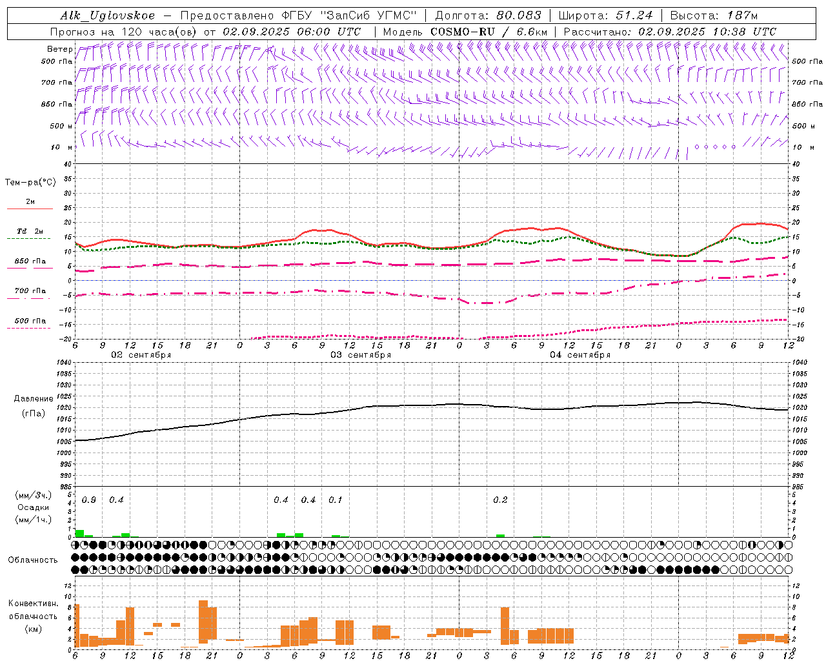Click the 700 гПа temperature legend entry
The height and width of the screenshot is (661, 826).
(x=30, y=291)
